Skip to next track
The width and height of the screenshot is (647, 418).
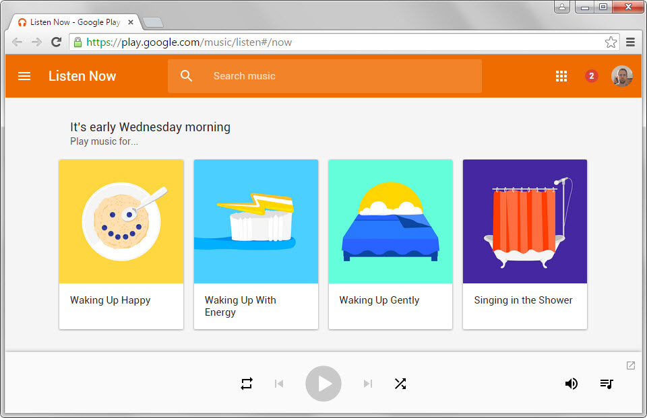(368, 384)
